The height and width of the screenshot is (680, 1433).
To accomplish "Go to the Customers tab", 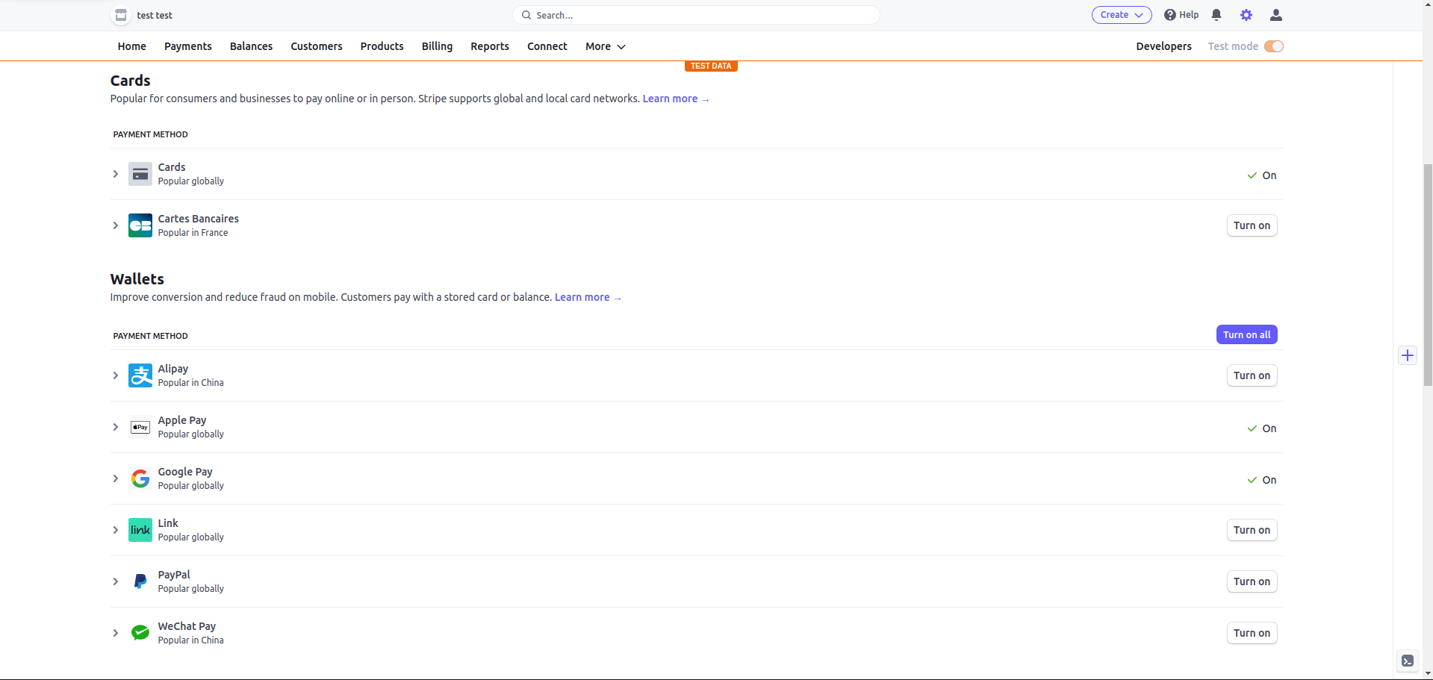I will [x=317, y=46].
